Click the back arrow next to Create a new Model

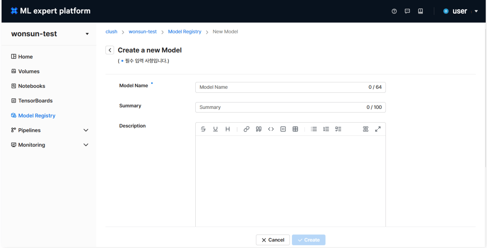pos(110,50)
